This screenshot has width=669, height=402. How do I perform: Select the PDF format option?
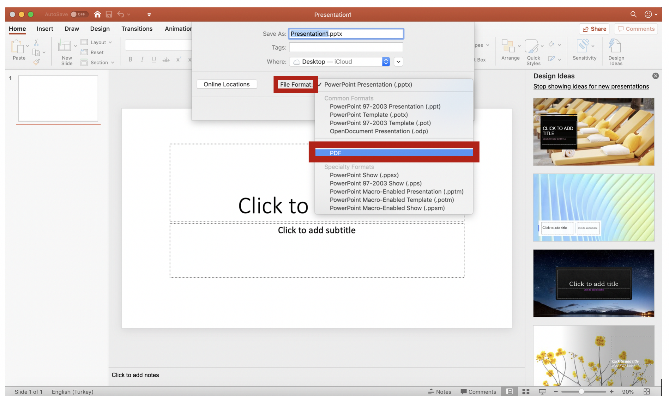pyautogui.click(x=394, y=153)
